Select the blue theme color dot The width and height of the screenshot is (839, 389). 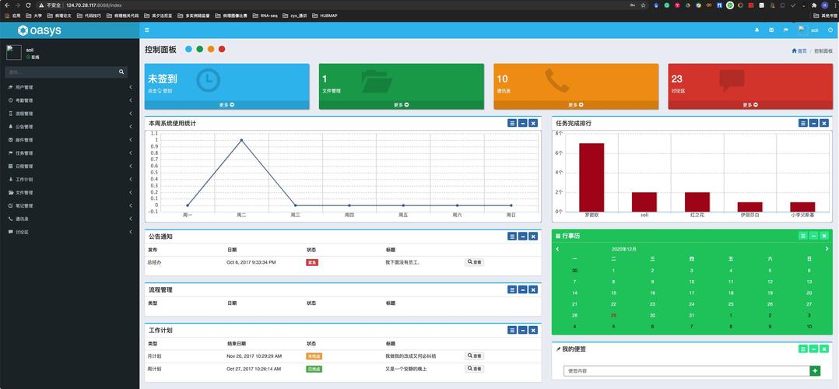click(x=188, y=49)
